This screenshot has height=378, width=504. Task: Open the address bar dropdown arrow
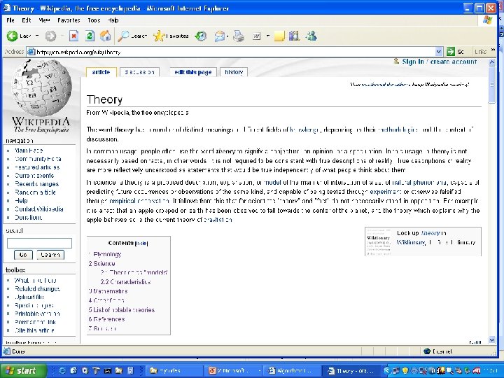(x=439, y=52)
